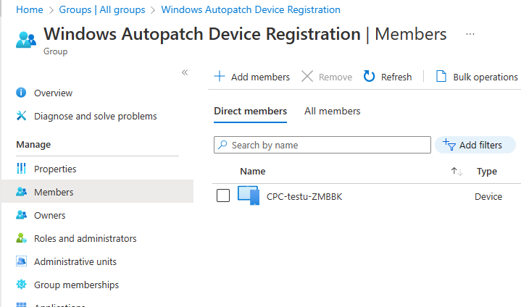The image size is (521, 307).
Task: Select the Direct members tab
Action: [x=250, y=111]
